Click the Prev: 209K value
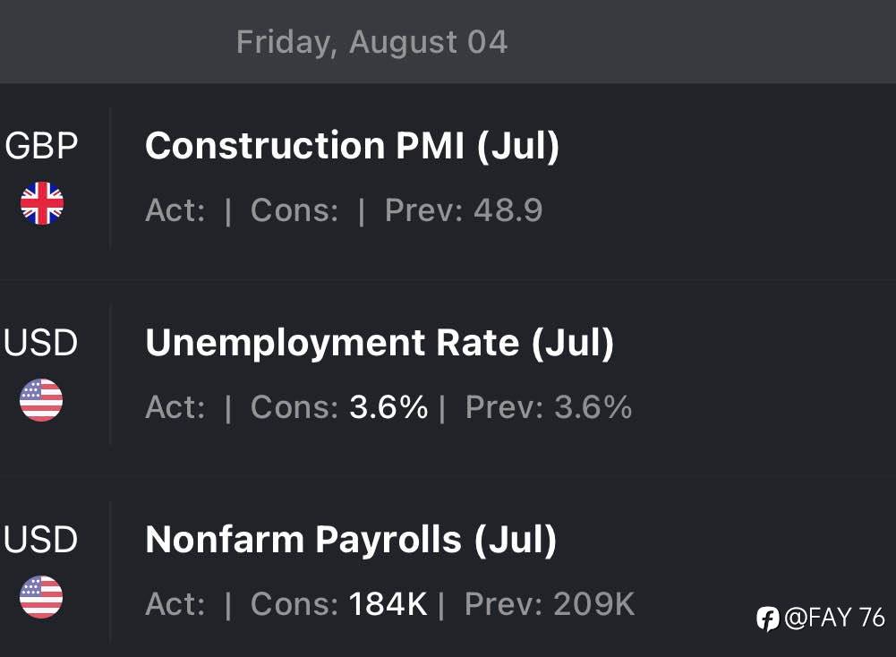This screenshot has width=896, height=657. (550, 604)
